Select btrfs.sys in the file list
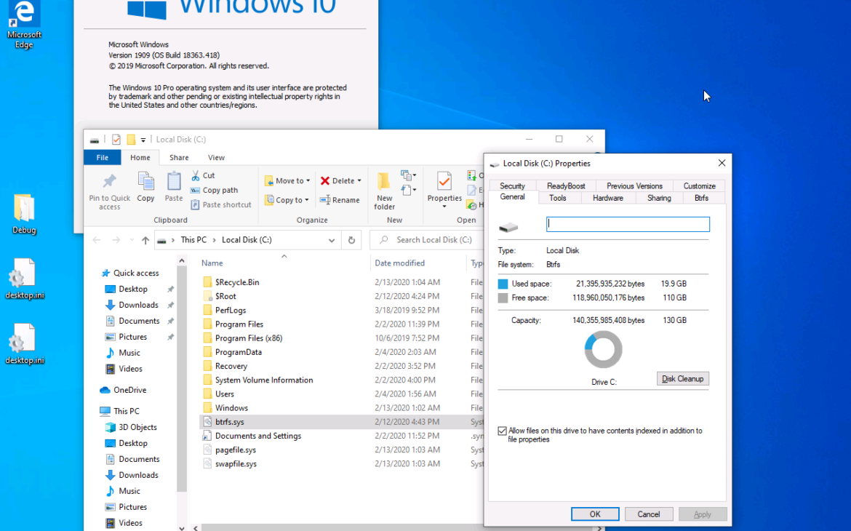 230,422
